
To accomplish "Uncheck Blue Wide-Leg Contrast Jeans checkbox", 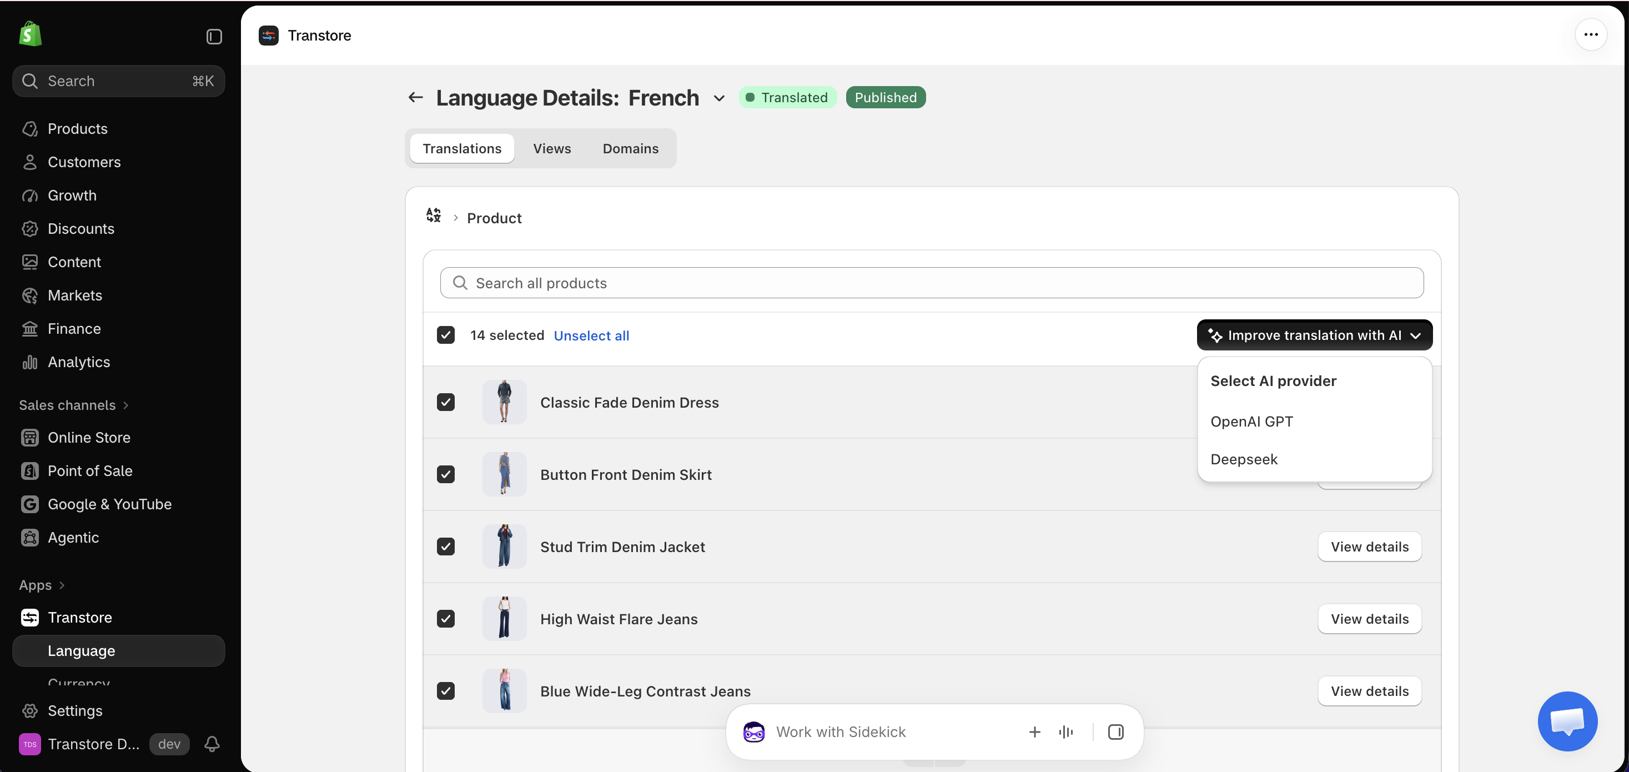I will (x=446, y=690).
